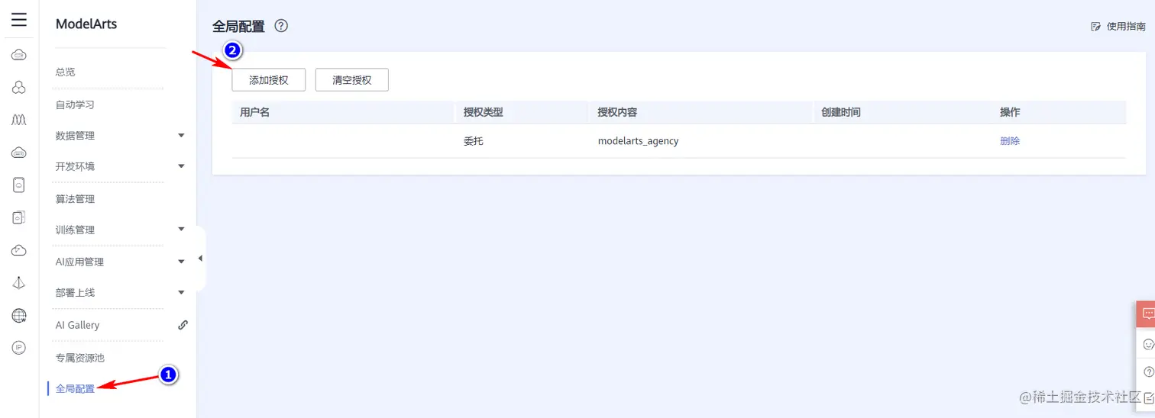Viewport: 1155px width, 418px height.
Task: Expand the AI应用管理 submenu arrow
Action: click(x=181, y=262)
